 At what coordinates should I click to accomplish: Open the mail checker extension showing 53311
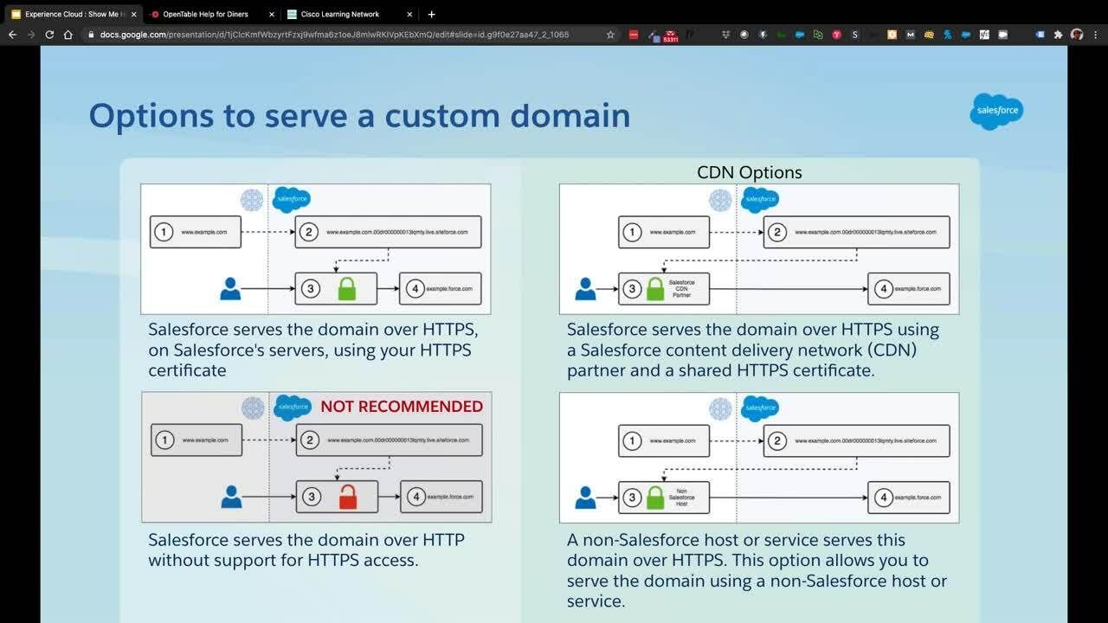(x=670, y=36)
